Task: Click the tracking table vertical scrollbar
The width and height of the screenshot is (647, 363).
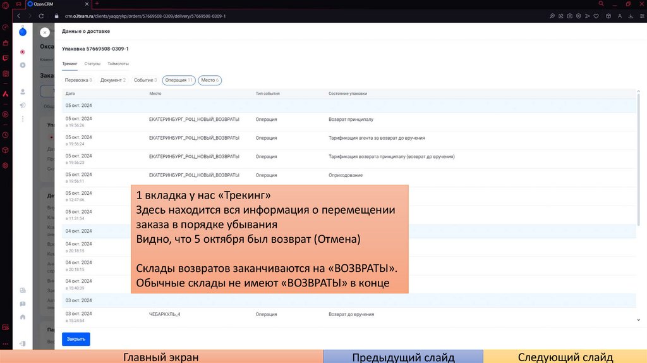Action: pos(638,159)
